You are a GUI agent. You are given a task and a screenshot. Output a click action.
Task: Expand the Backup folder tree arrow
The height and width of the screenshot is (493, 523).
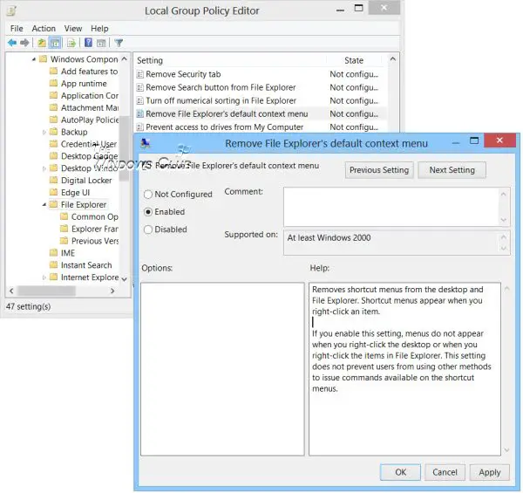click(44, 132)
